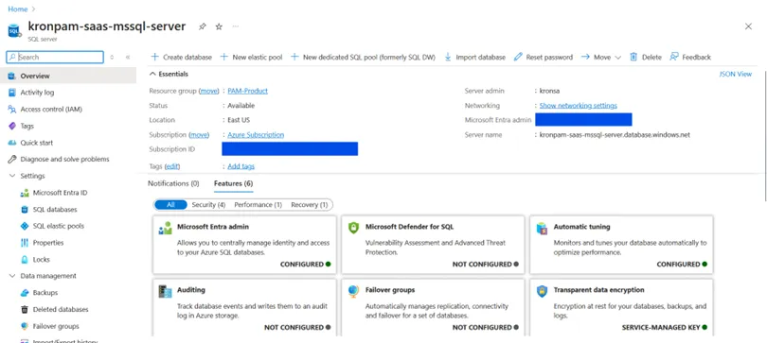This screenshot has width=767, height=343.
Task: Click Import database
Action: pyautogui.click(x=475, y=57)
